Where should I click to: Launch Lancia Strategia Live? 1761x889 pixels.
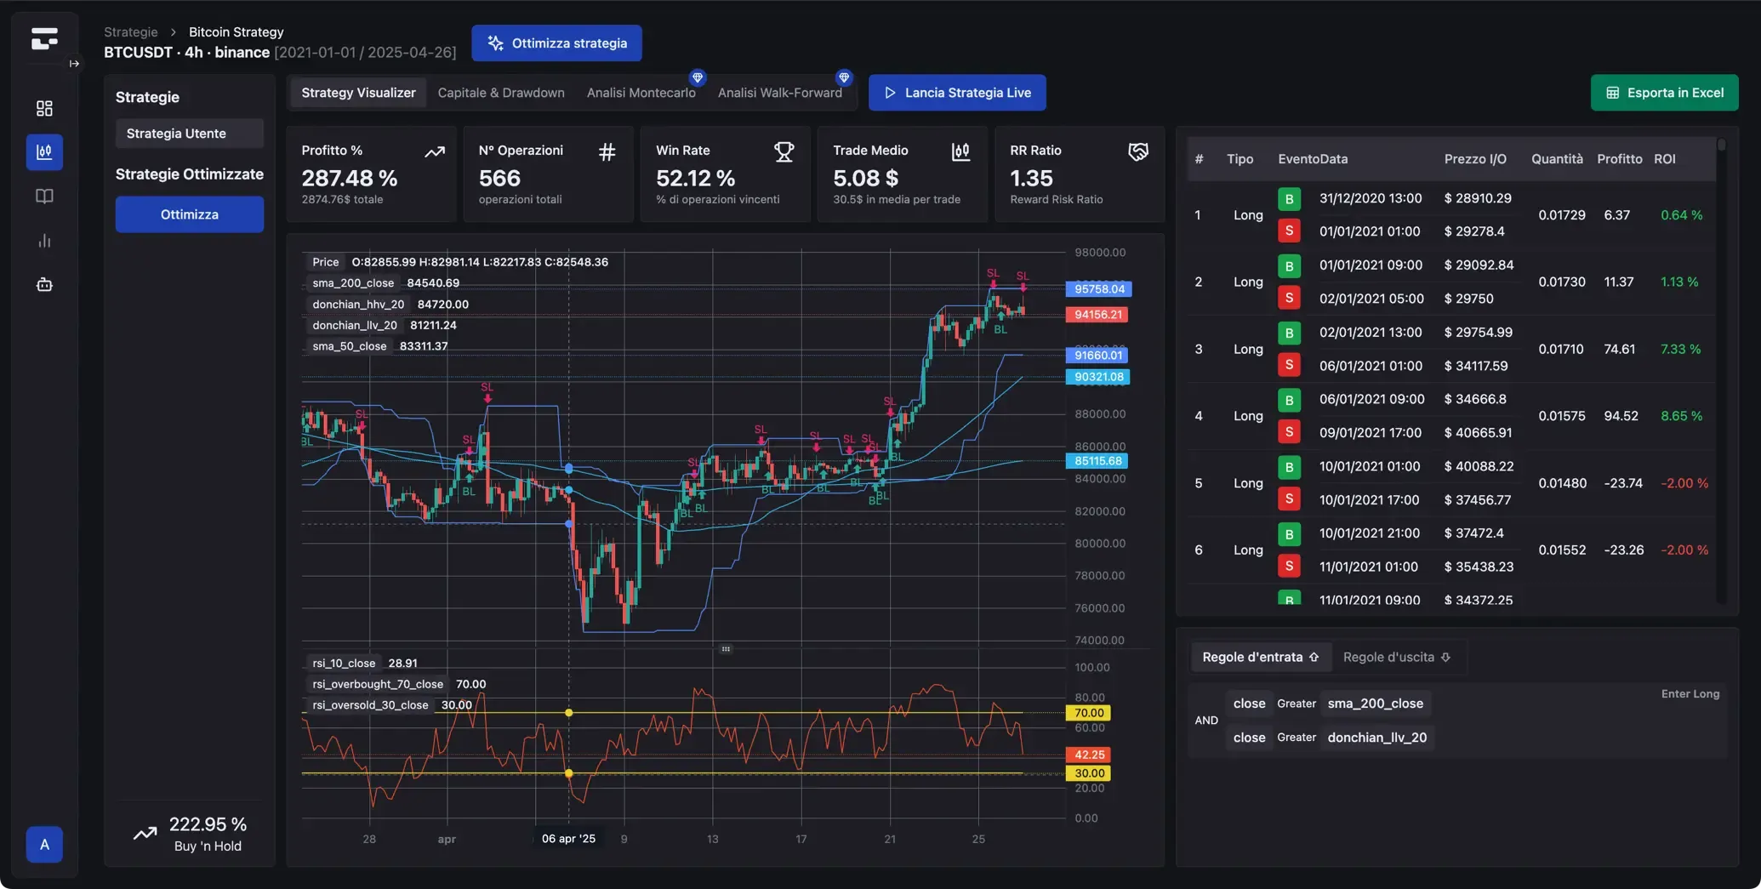tap(957, 93)
